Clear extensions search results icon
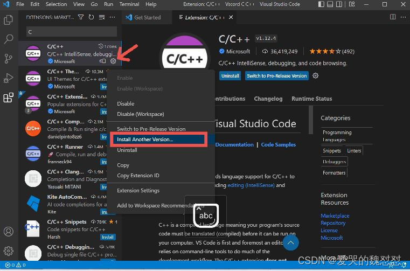410x271 pixels. point(102,17)
